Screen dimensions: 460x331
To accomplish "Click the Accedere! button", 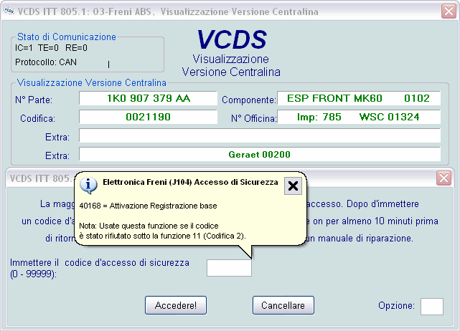I will [176, 305].
